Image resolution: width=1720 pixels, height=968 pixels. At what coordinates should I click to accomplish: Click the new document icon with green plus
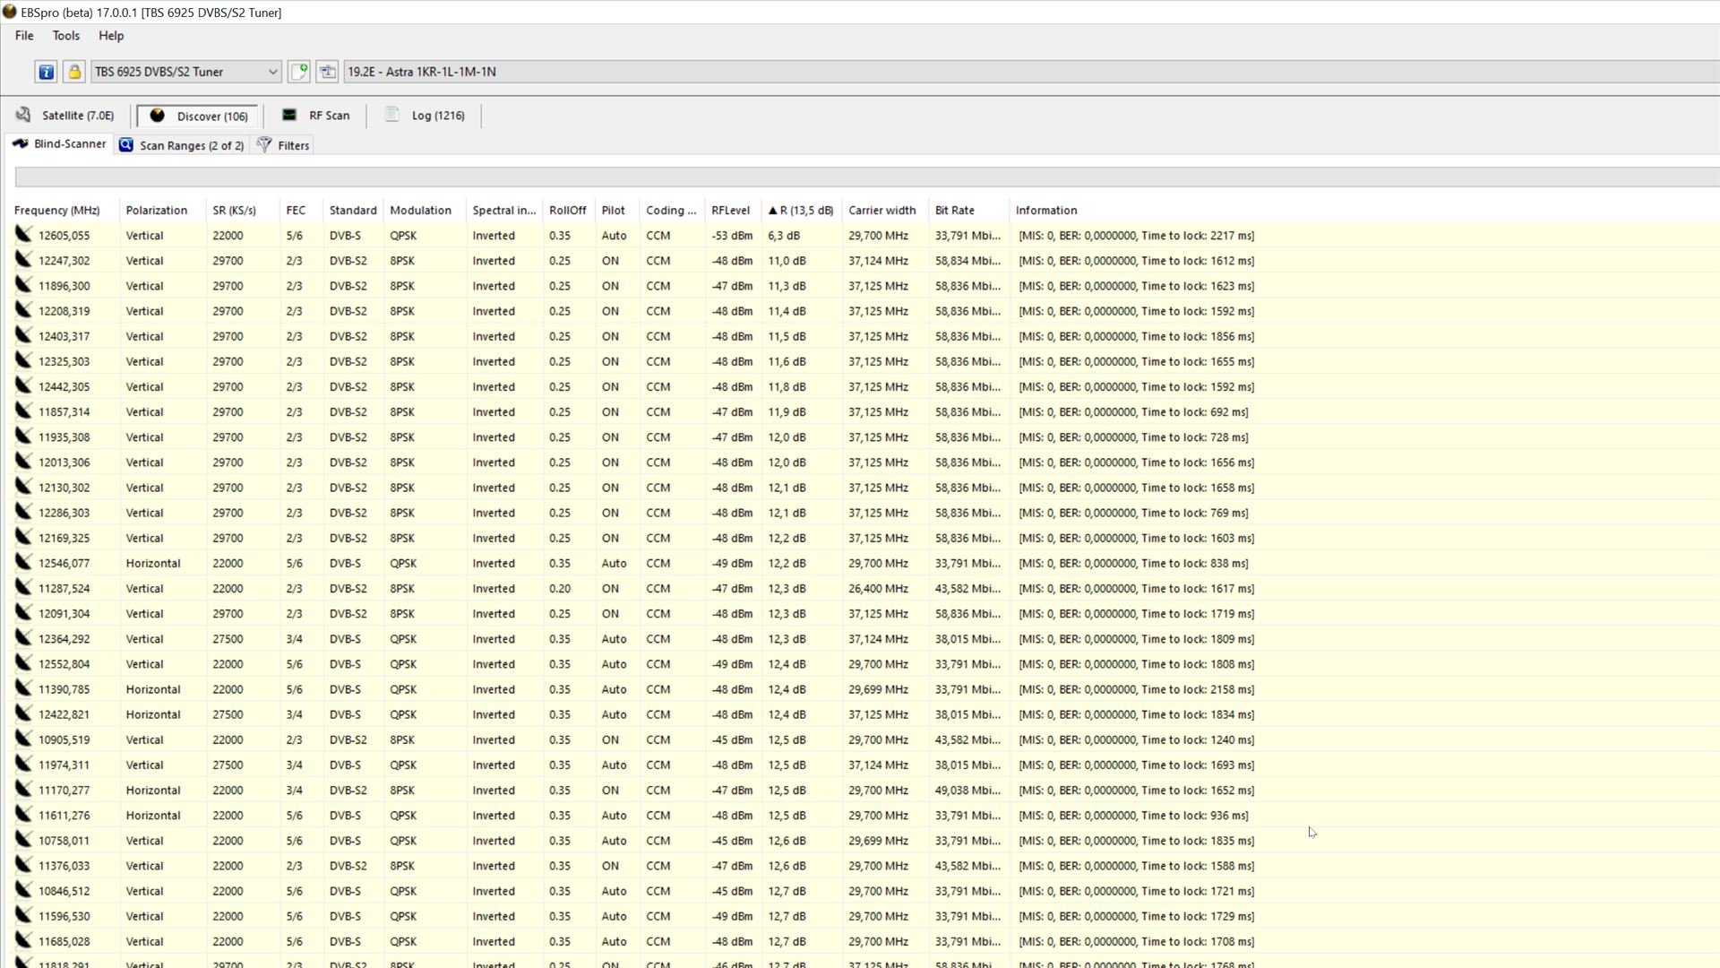[x=299, y=72]
